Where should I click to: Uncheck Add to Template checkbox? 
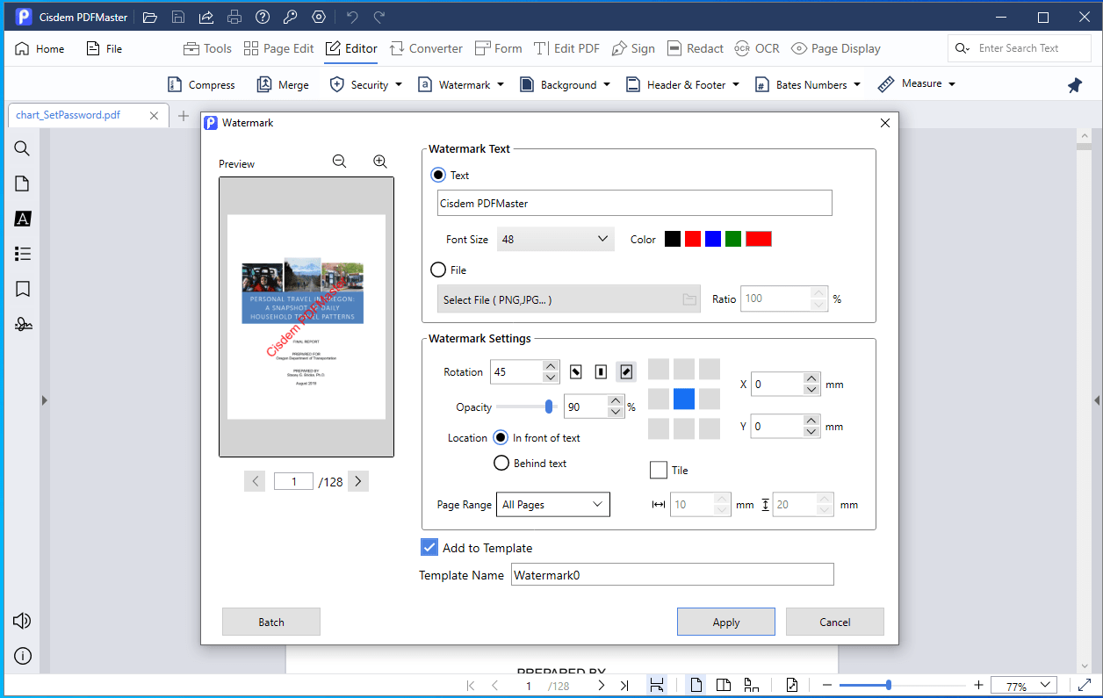click(429, 548)
